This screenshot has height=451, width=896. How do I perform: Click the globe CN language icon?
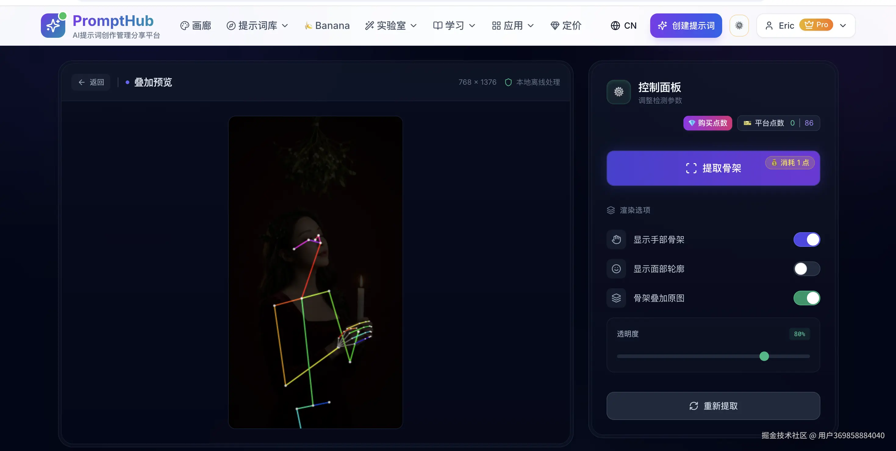(x=615, y=26)
